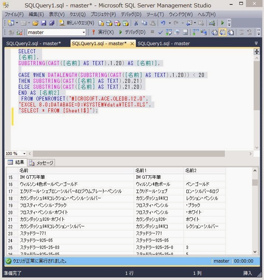This screenshot has height=280, width=264.
Task: Open the 表示(V) menu
Action: pos(56,14)
